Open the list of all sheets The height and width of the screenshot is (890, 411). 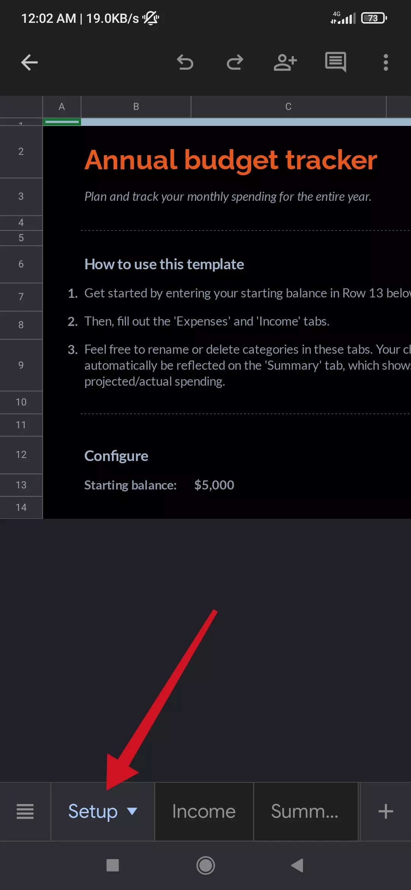coord(25,812)
